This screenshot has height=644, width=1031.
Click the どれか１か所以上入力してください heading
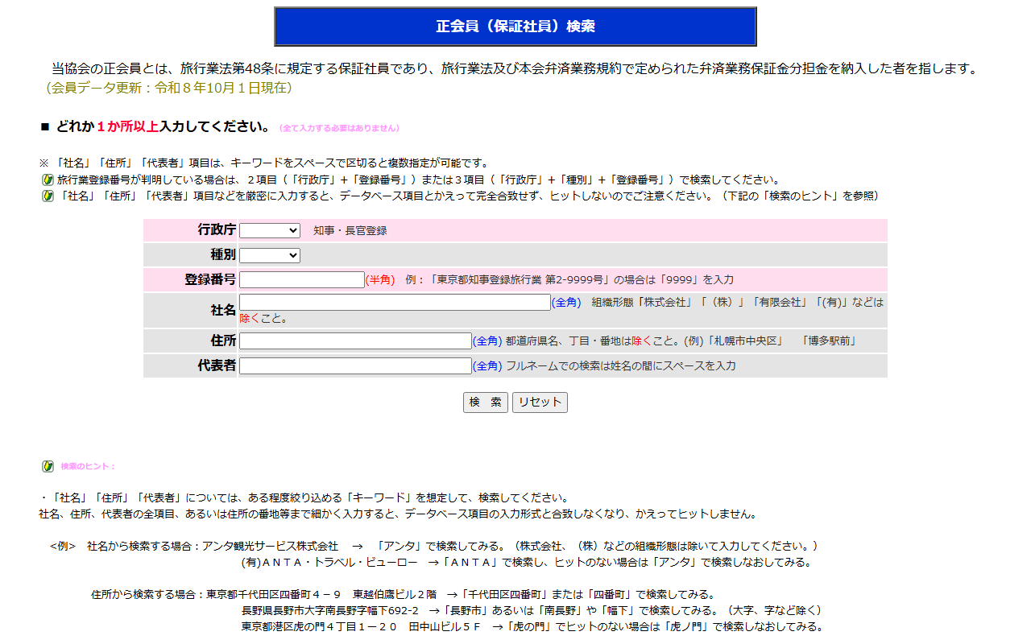click(163, 126)
